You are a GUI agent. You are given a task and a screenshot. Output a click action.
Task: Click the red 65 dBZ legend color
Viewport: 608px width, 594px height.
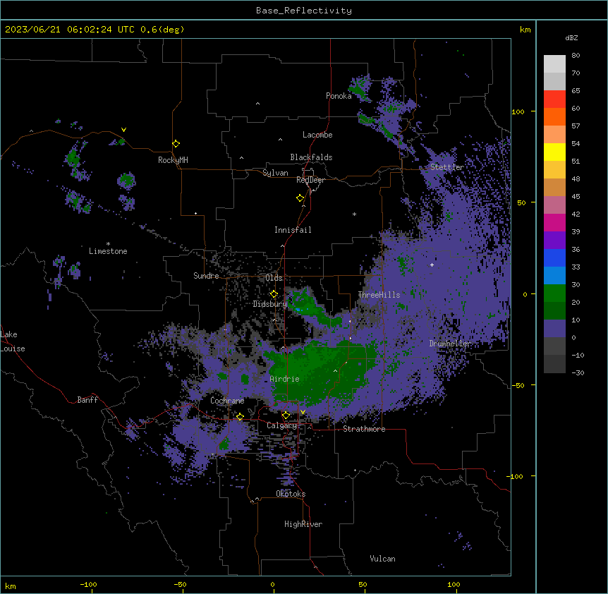(x=554, y=99)
